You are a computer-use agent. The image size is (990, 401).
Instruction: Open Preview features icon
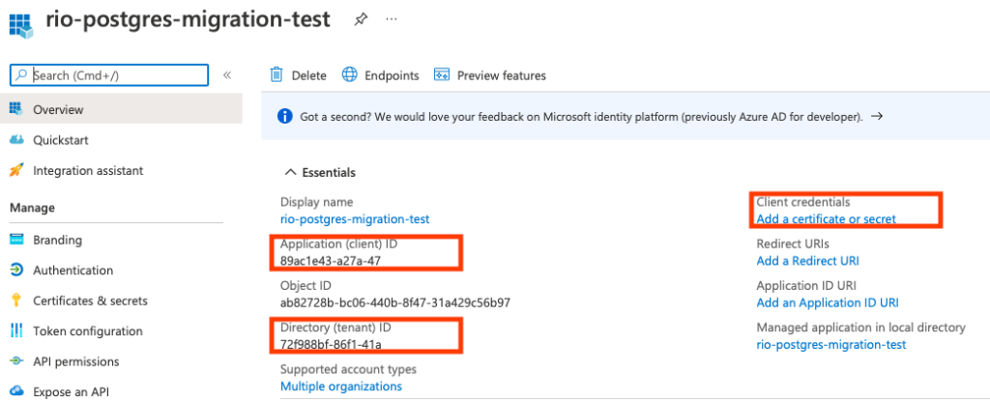click(441, 74)
